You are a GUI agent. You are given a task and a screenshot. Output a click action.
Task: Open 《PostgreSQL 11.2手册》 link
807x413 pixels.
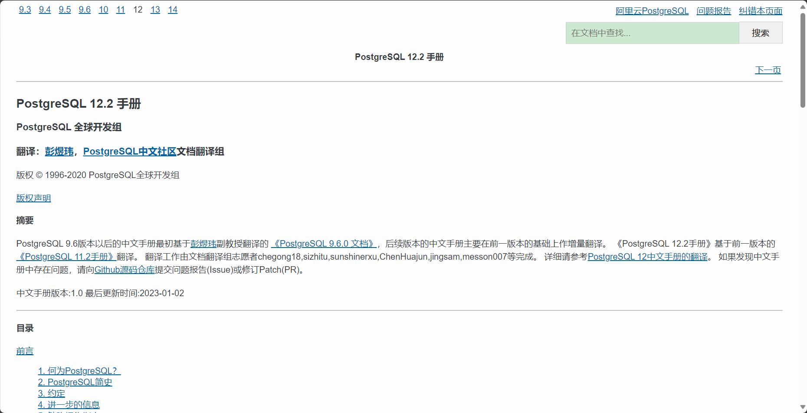(66, 257)
